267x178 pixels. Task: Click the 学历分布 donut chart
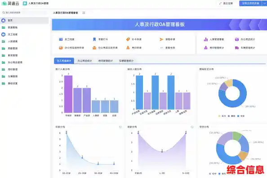[x=232, y=148]
